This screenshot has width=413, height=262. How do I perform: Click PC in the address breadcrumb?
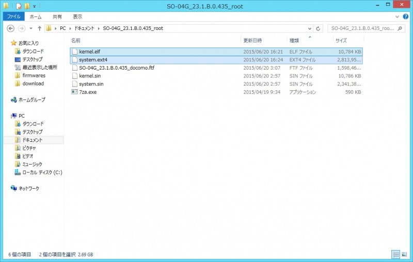pos(62,28)
